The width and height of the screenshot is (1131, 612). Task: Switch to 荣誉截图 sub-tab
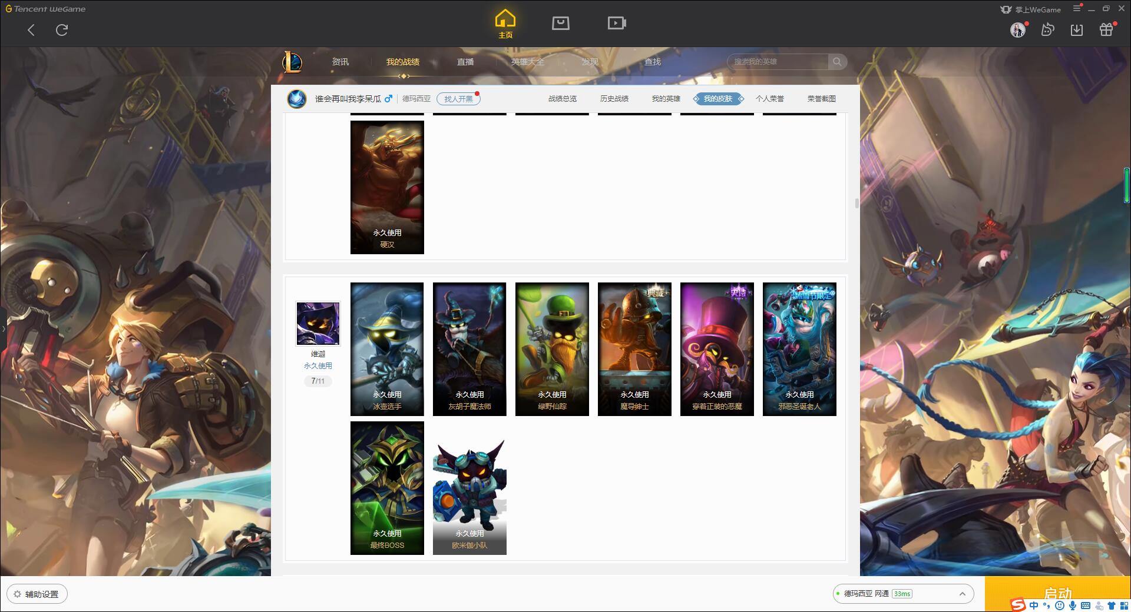coord(822,99)
